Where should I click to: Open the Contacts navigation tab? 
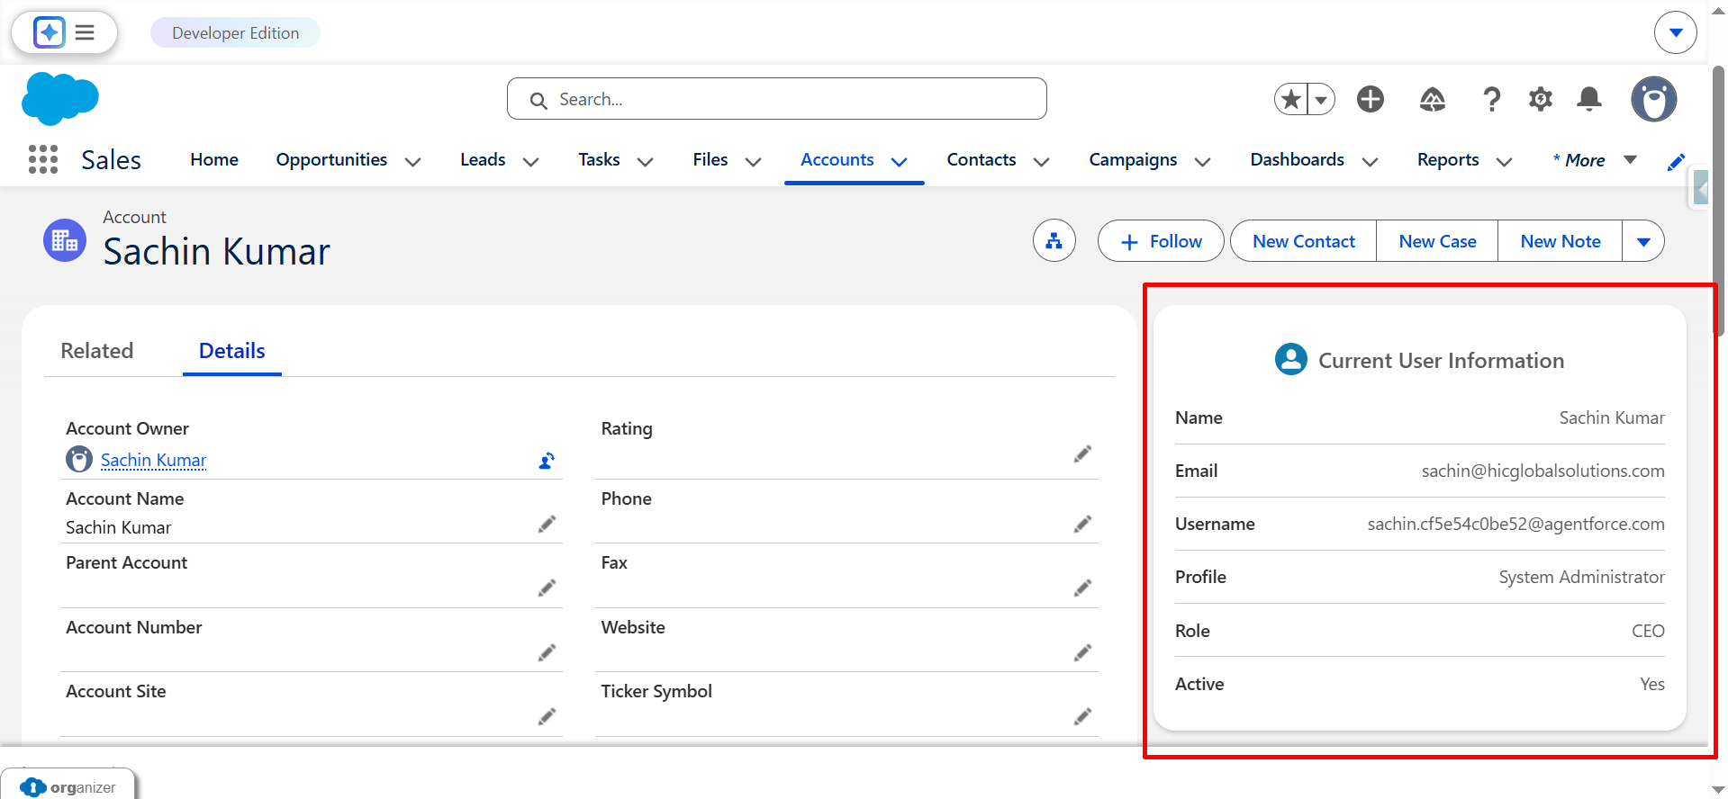(981, 159)
